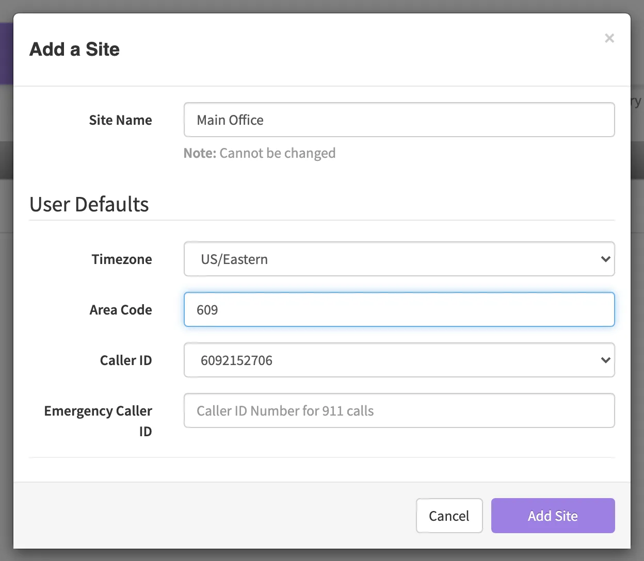Expand the Caller ID dropdown
Viewport: 644px width, 561px height.
click(x=399, y=360)
